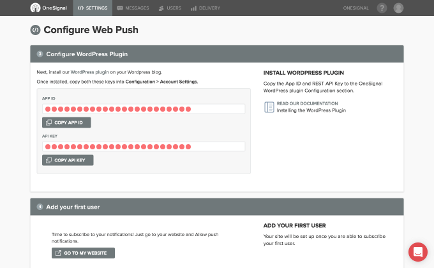Screen dimensions: 434x268
Task: Open the help question mark icon
Action: coord(382,8)
